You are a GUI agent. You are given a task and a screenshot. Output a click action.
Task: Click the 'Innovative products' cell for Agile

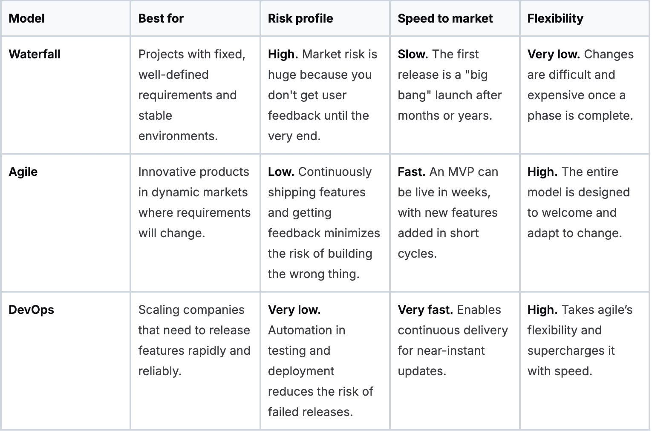(194, 202)
